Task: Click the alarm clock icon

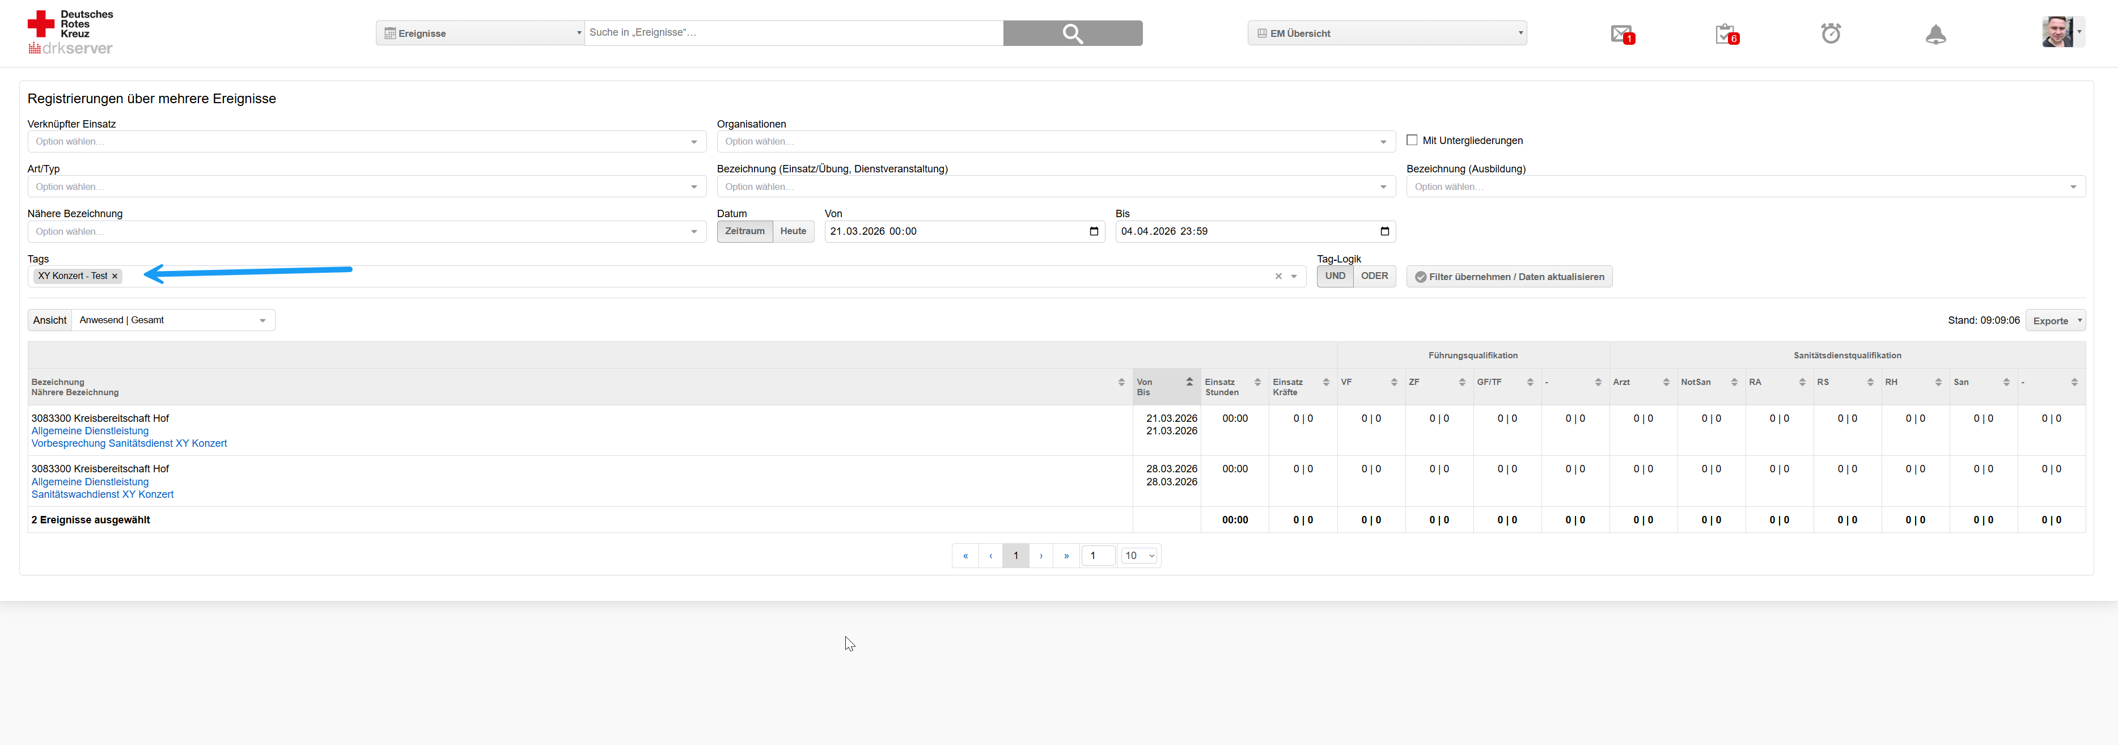Action: tap(1830, 33)
